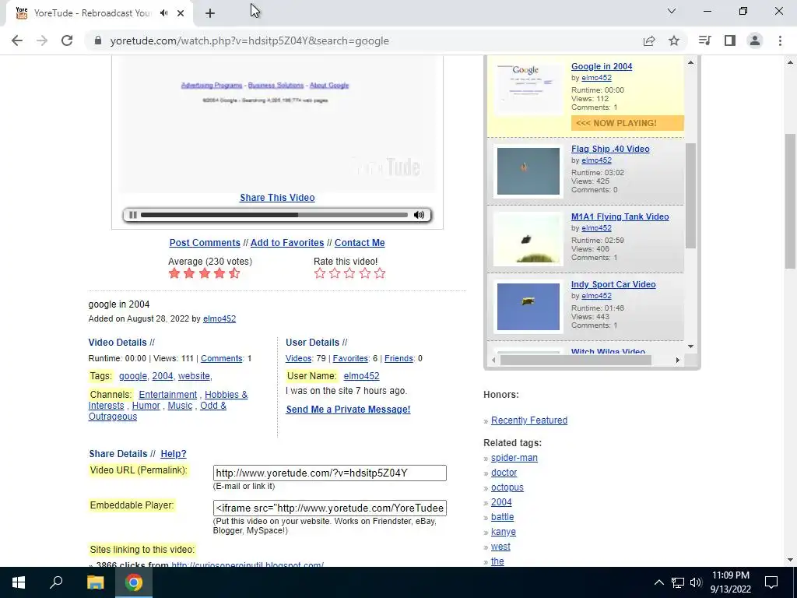Send Me a Private Message link
Screen dimensions: 797x598
click(x=348, y=410)
